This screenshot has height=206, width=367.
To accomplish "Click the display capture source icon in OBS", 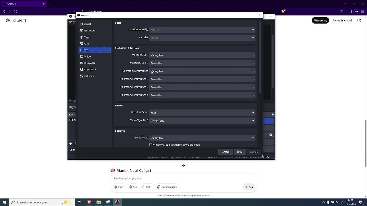I will click(x=71, y=120).
